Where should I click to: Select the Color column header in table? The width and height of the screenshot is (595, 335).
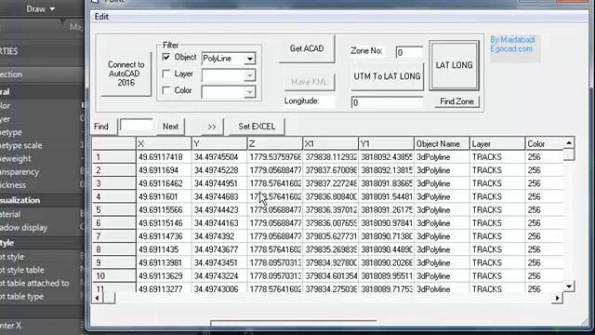click(544, 143)
